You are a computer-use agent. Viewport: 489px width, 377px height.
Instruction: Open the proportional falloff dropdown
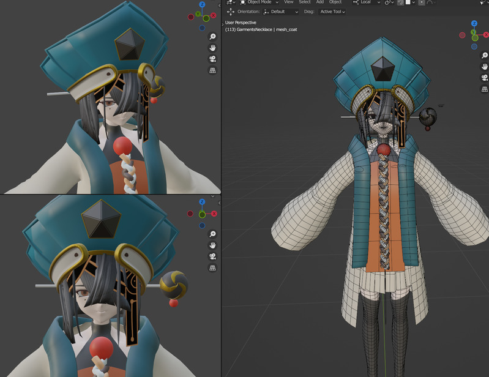pos(431,2)
